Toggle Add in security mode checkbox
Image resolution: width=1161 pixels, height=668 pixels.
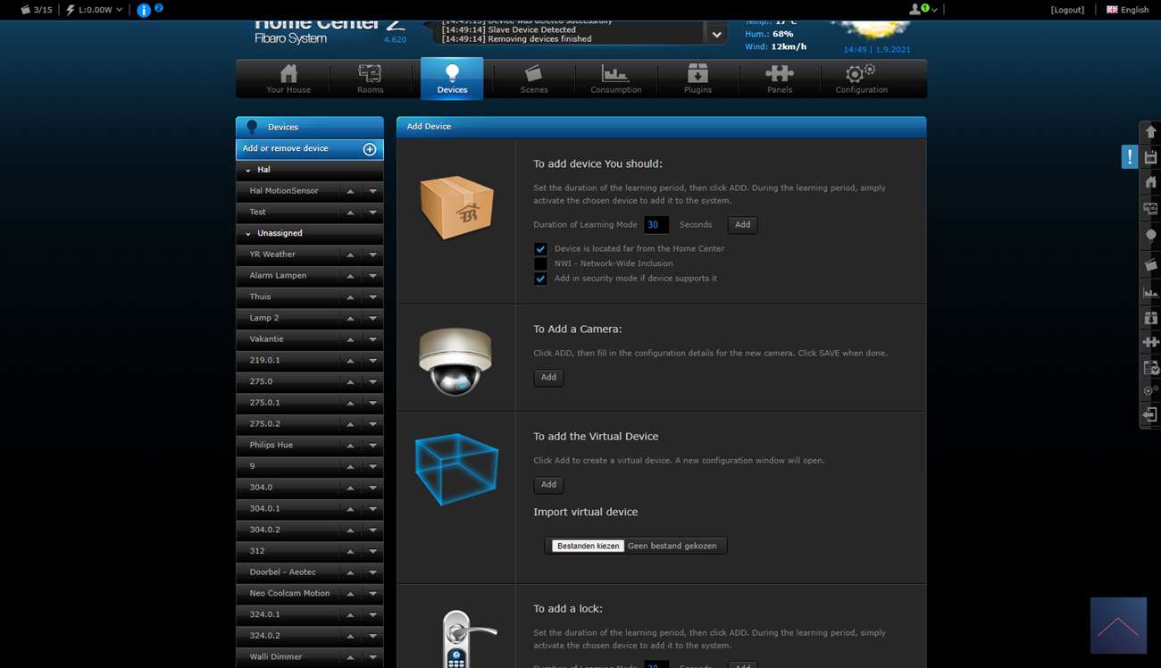pos(540,279)
